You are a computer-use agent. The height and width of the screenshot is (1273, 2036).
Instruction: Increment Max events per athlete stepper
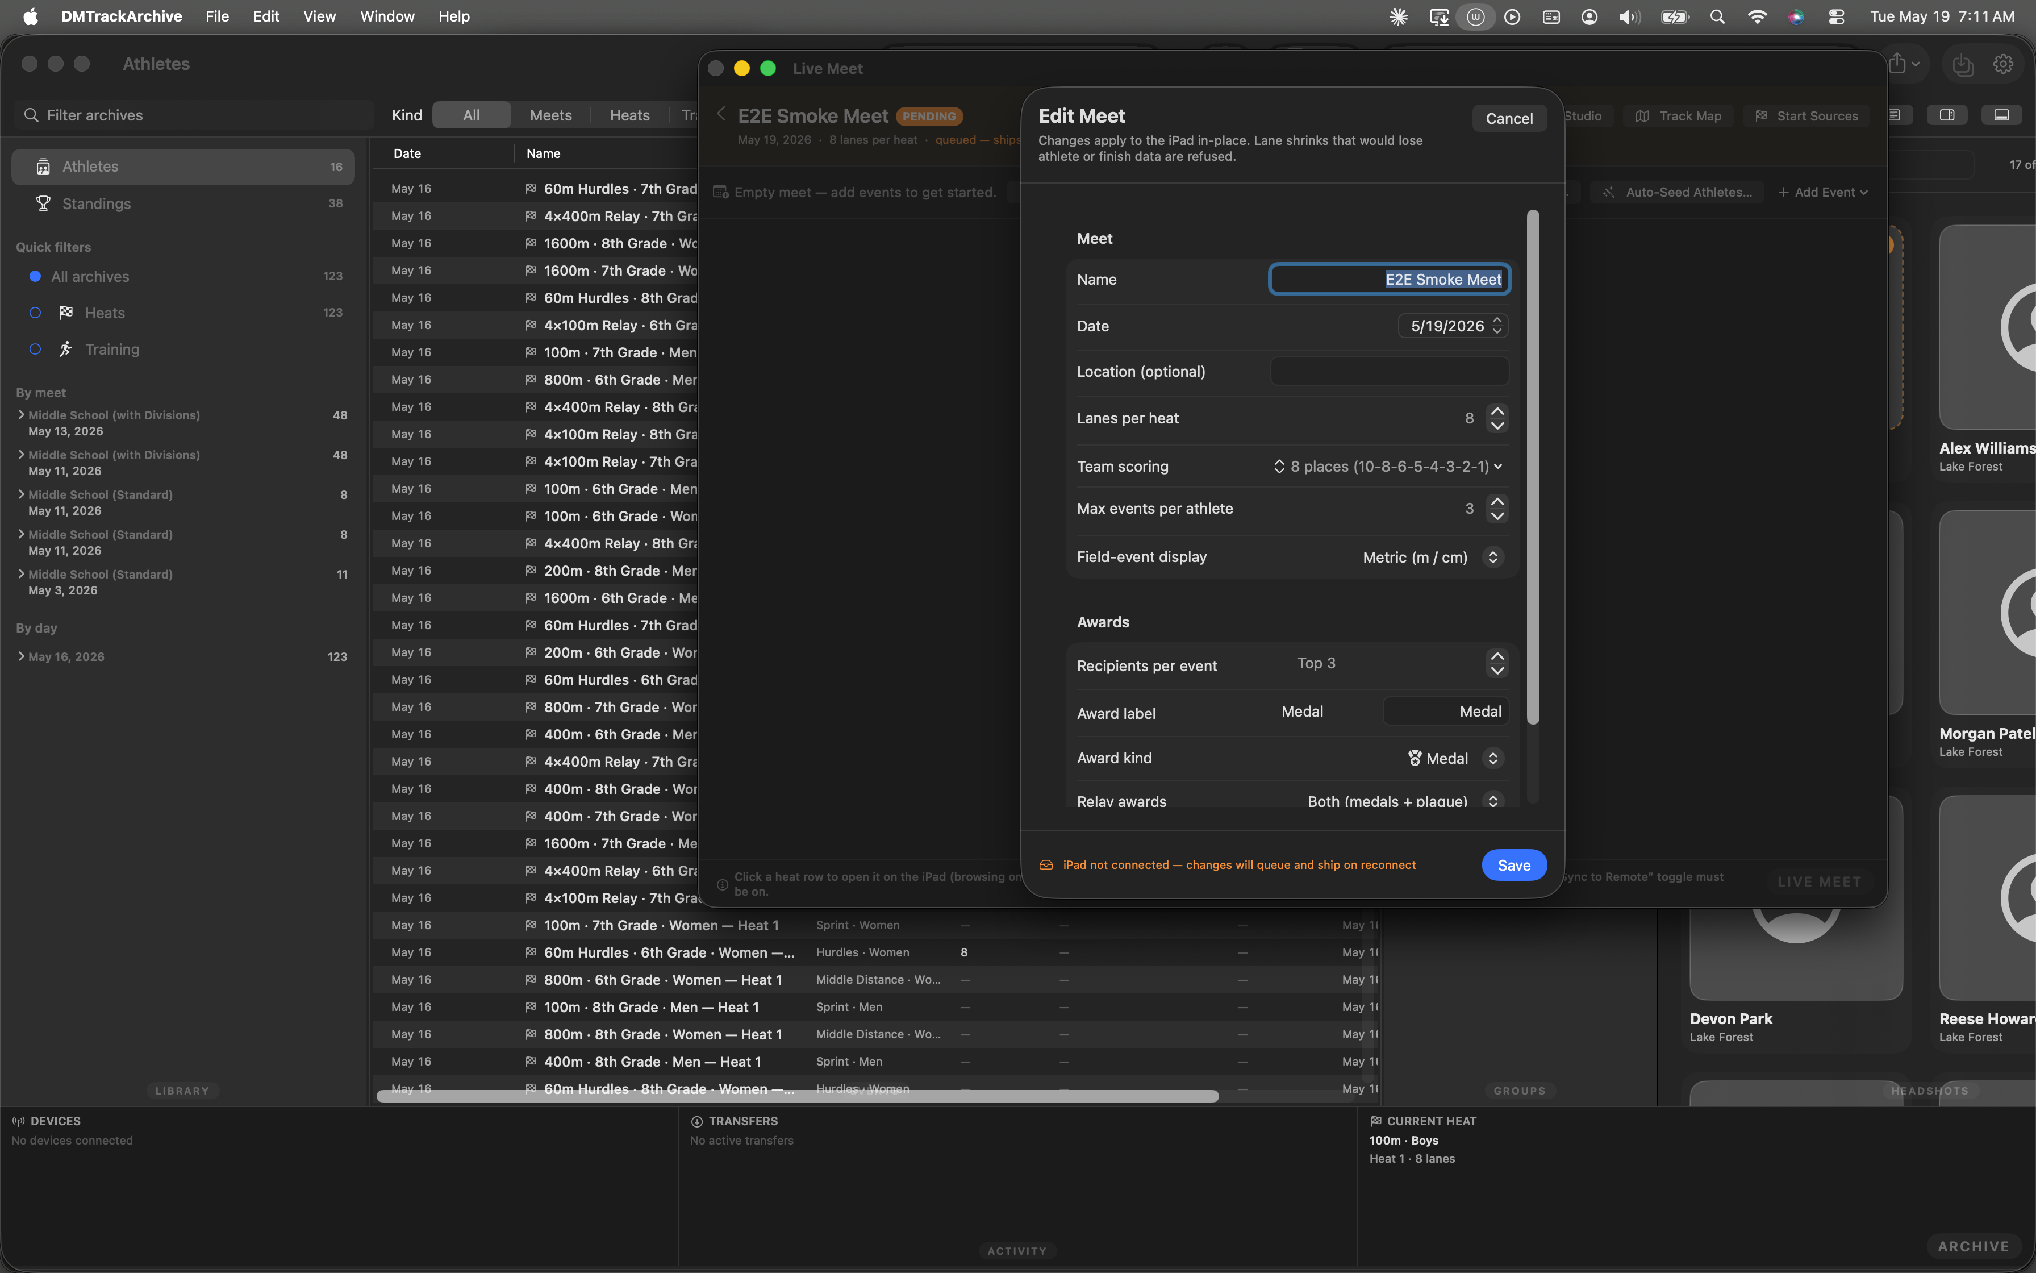point(1497,502)
